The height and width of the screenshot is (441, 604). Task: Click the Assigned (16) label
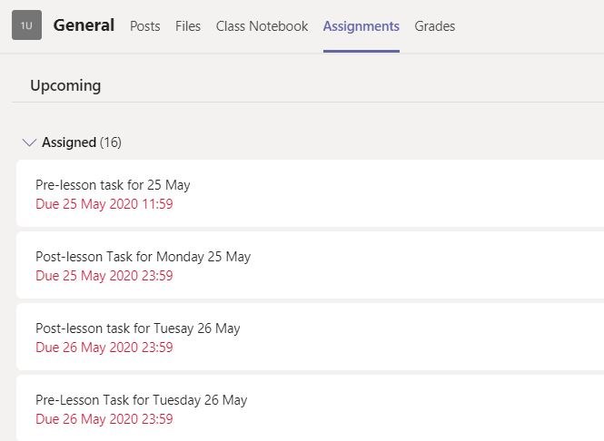(82, 142)
